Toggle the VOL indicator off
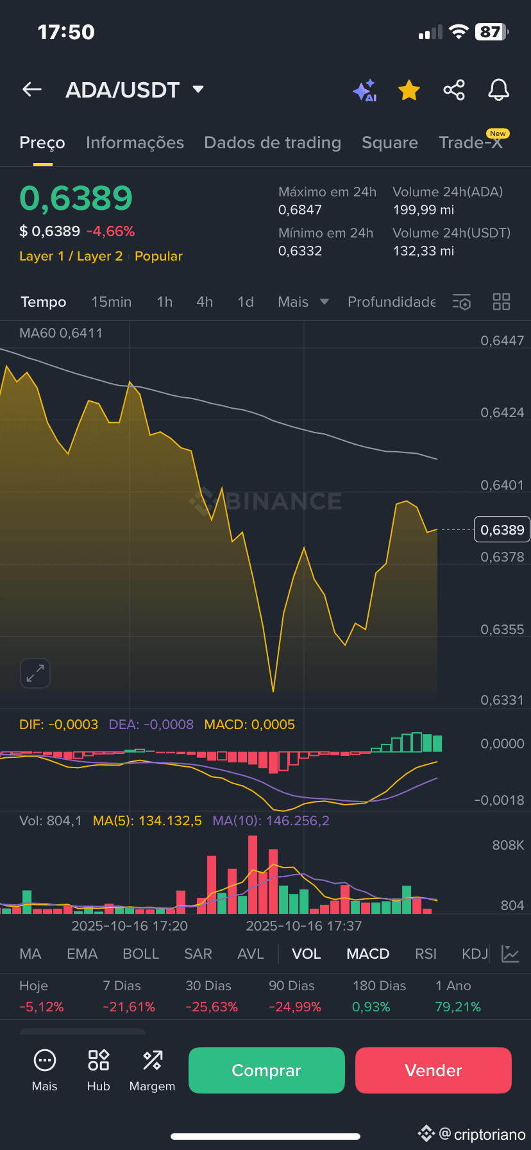The height and width of the screenshot is (1150, 531). [307, 954]
